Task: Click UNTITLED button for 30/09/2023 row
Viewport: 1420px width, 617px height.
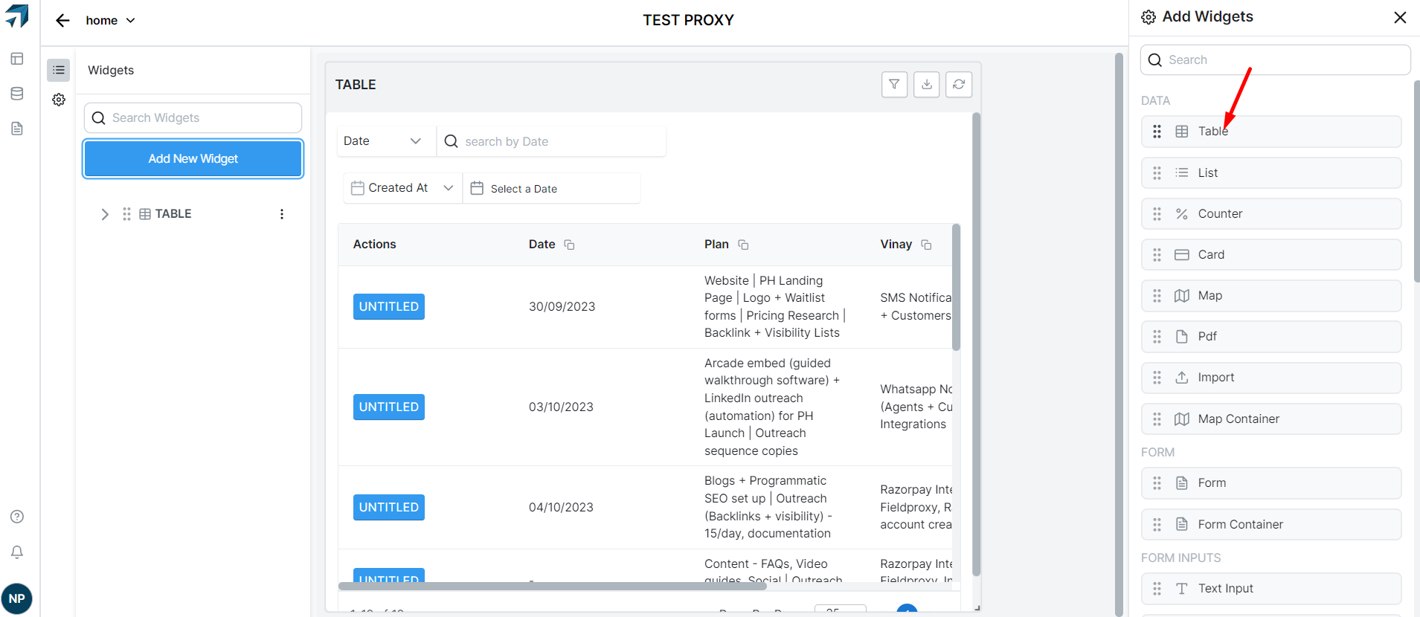Action: pyautogui.click(x=388, y=306)
